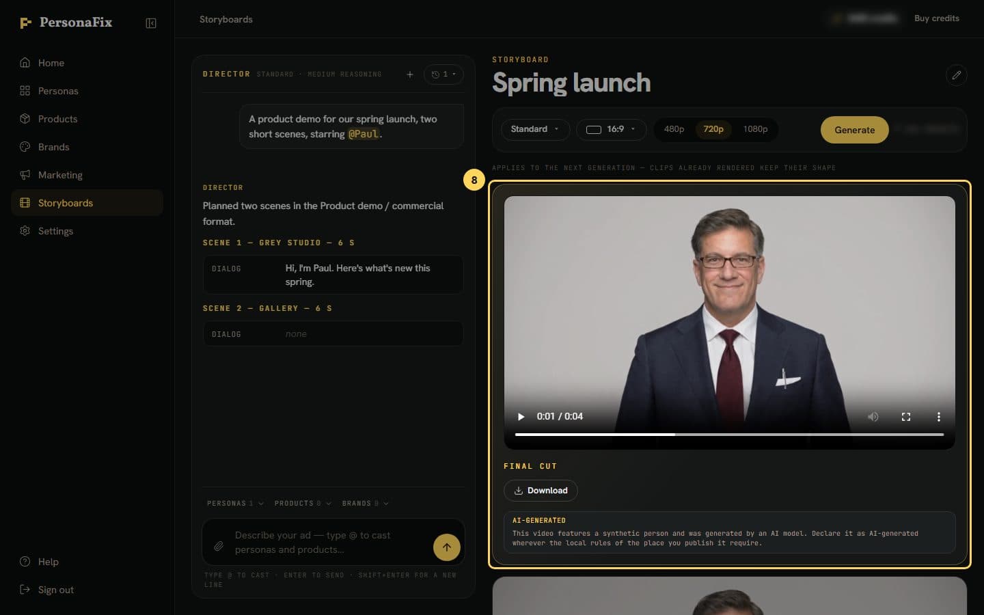Click the pencil edit icon beside Spring launch

pos(956,75)
